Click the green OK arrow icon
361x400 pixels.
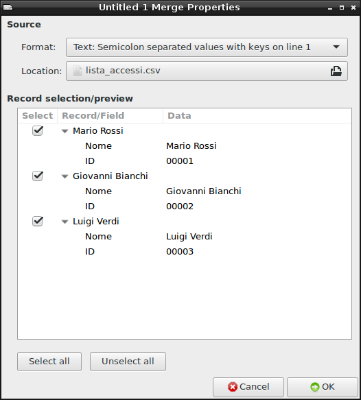[314, 387]
